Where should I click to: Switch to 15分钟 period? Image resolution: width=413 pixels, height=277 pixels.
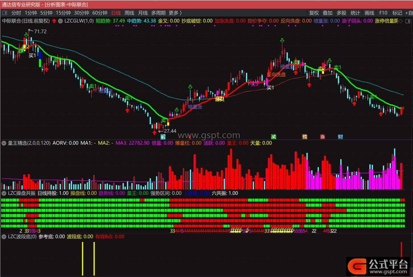pos(63,13)
